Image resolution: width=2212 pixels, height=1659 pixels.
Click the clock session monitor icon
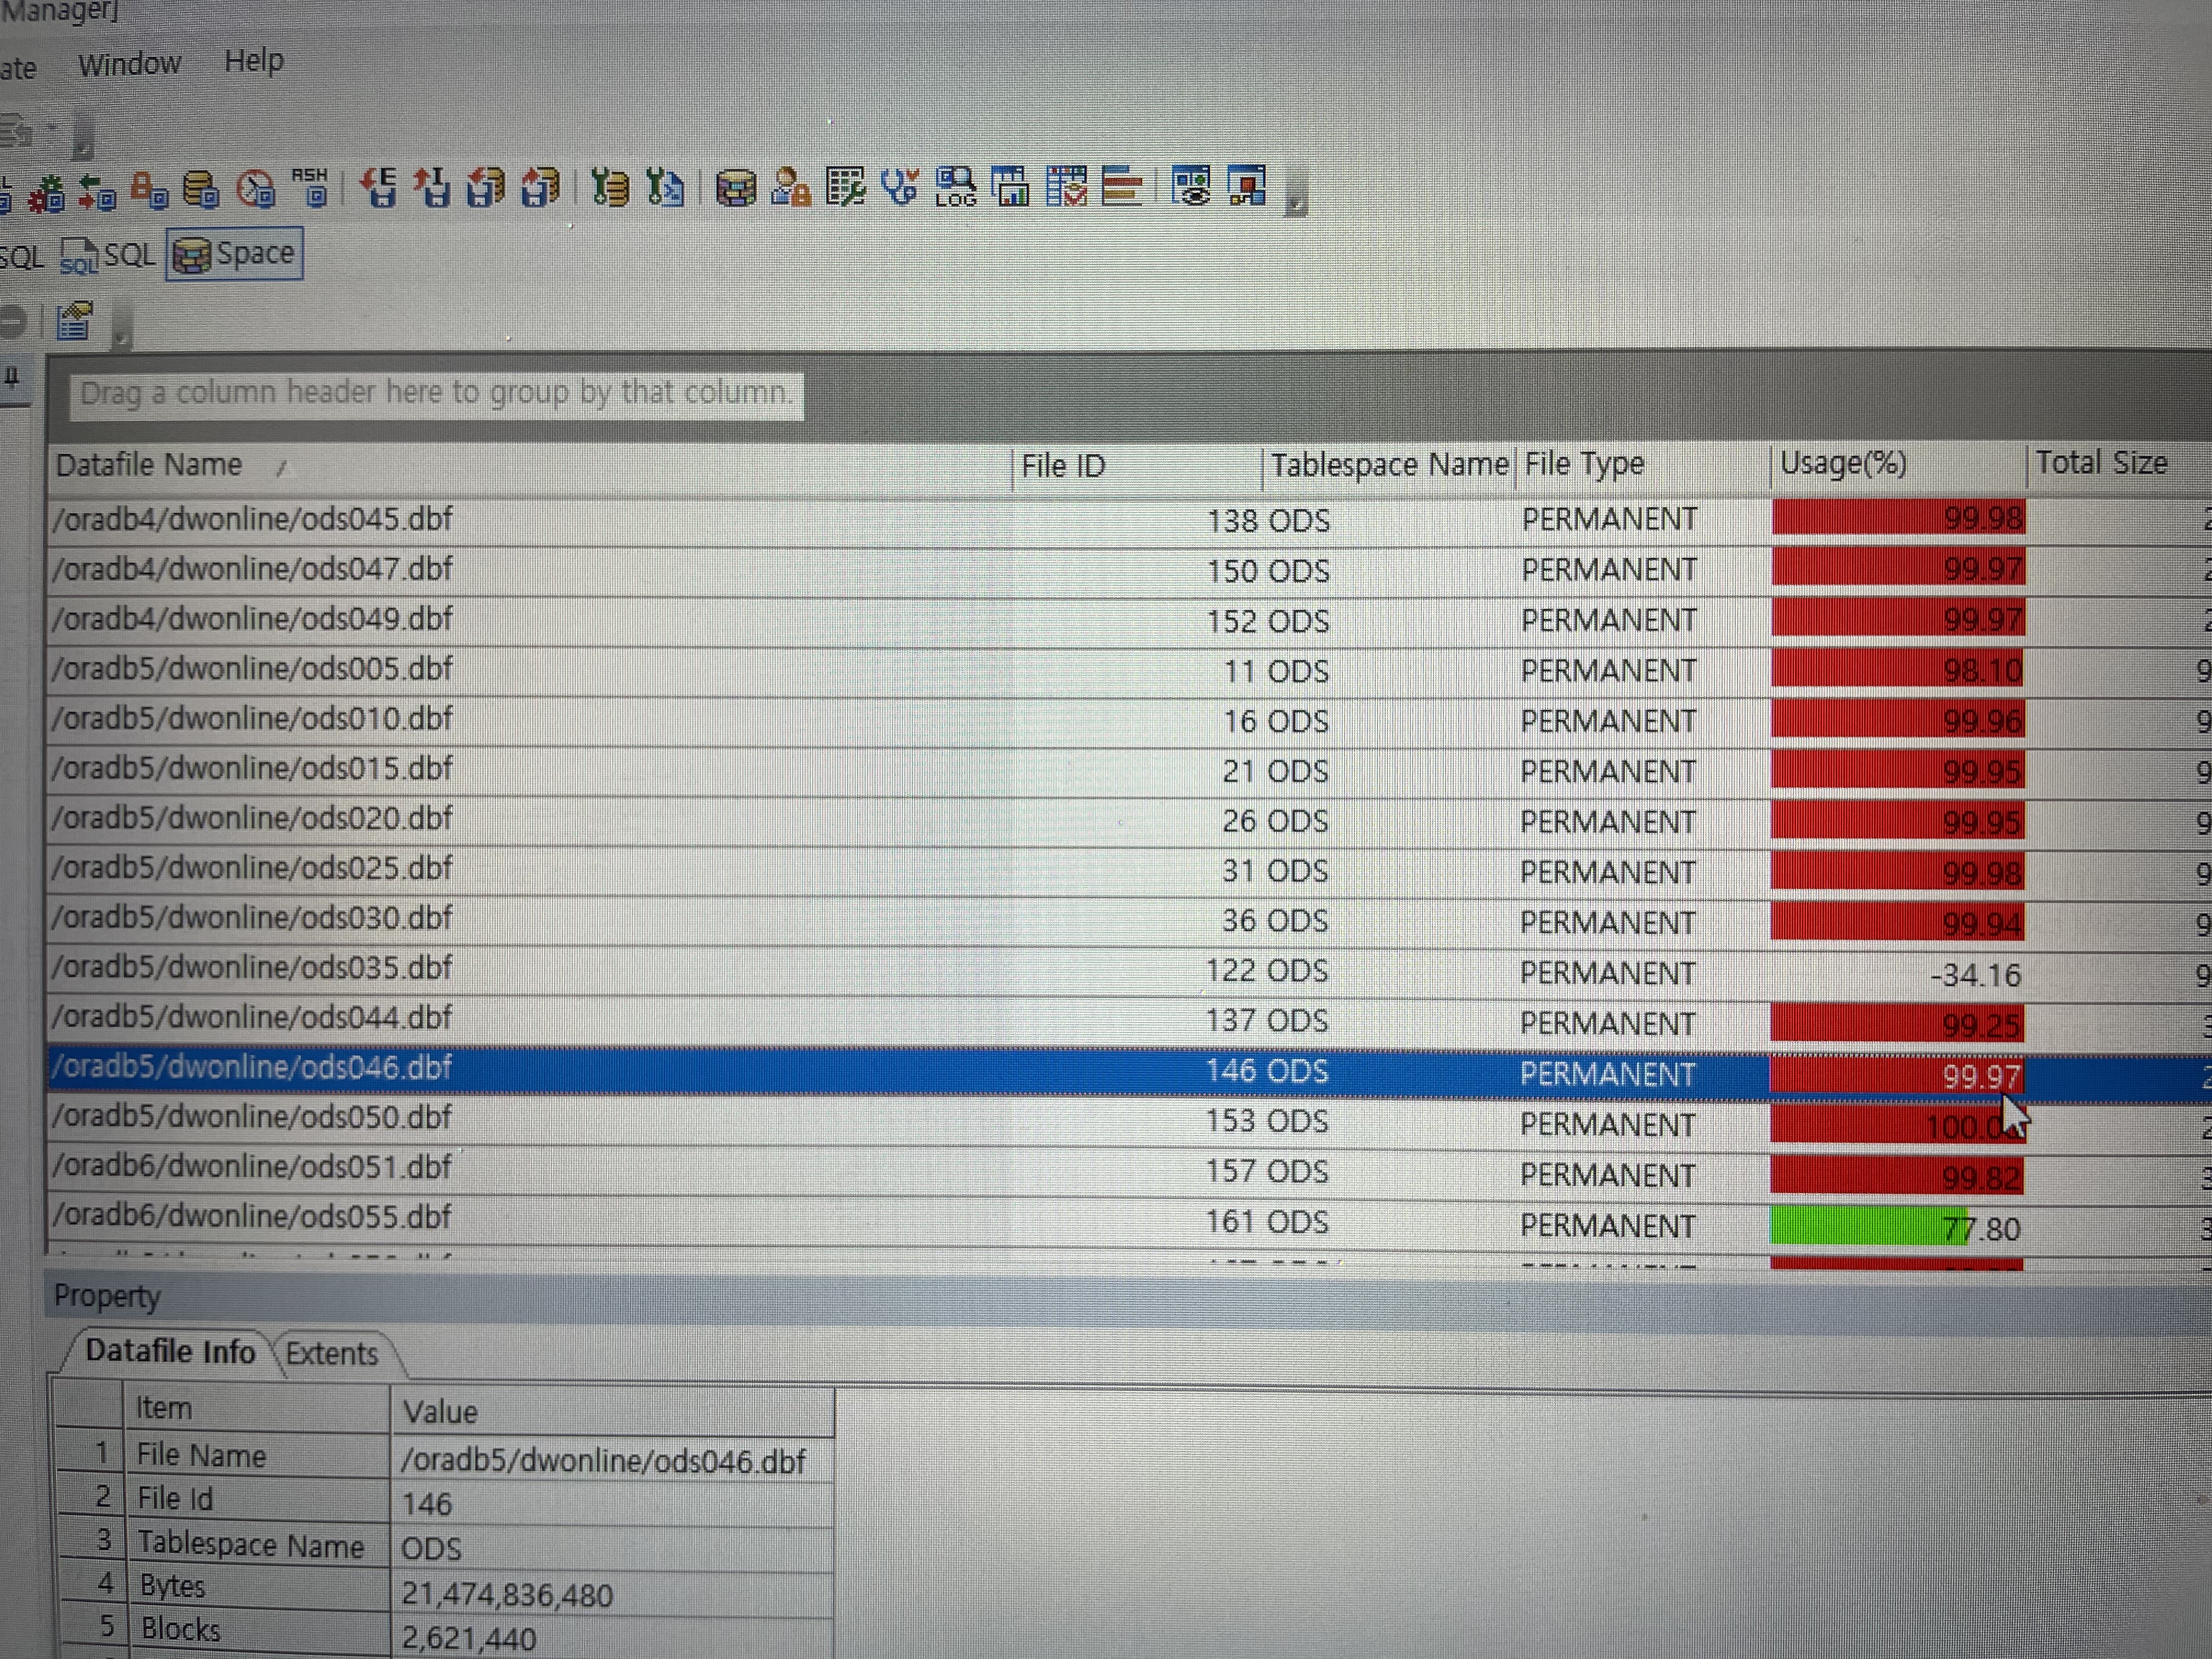[256, 189]
